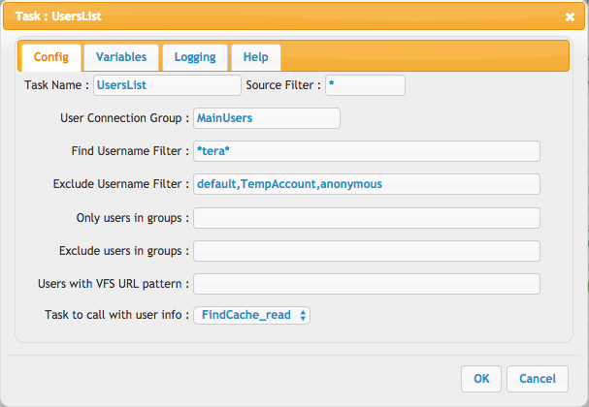The height and width of the screenshot is (407, 589).
Task: Edit the User Connection Group field
Action: coord(267,118)
